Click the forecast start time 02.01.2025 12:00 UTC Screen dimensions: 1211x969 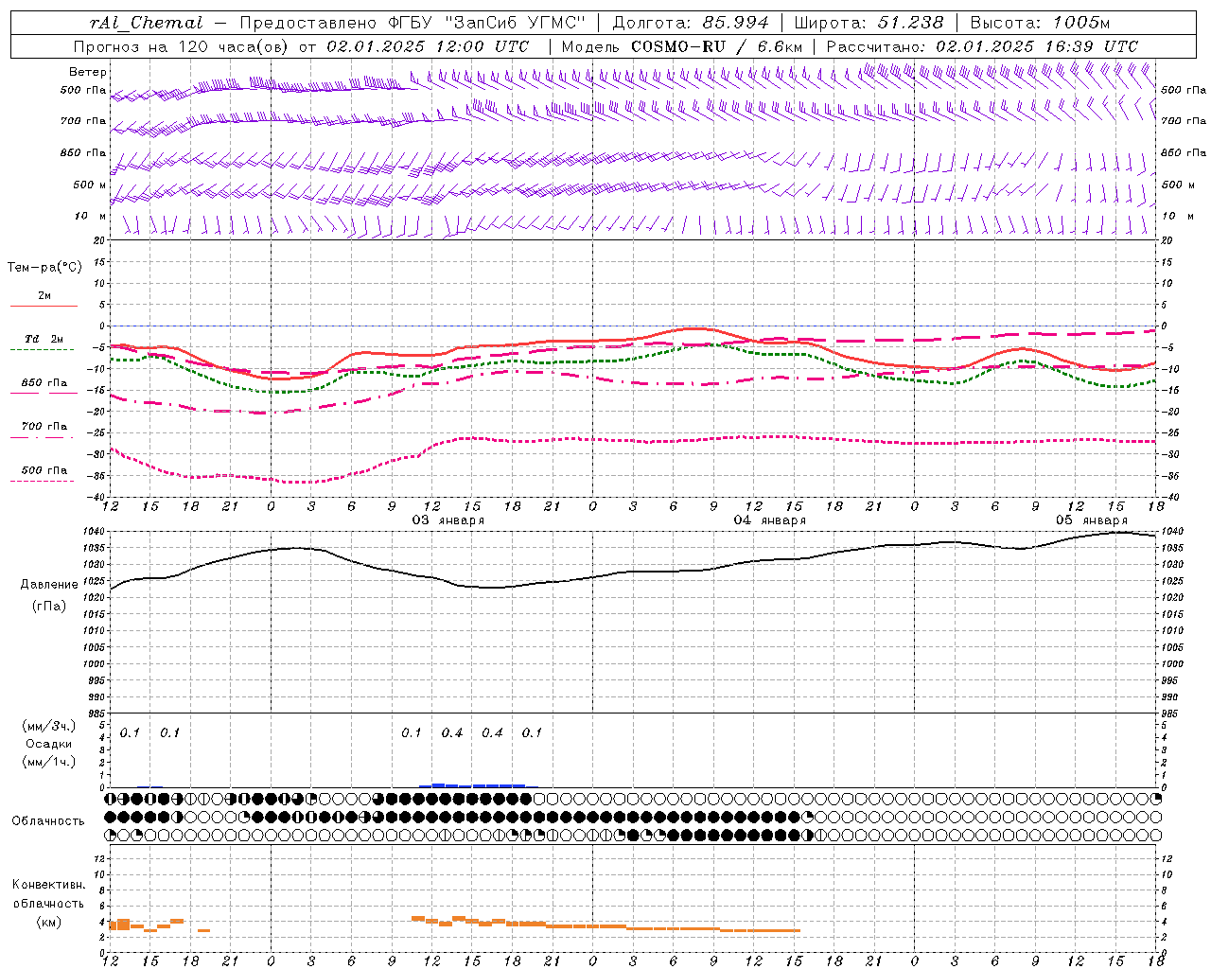tap(428, 46)
